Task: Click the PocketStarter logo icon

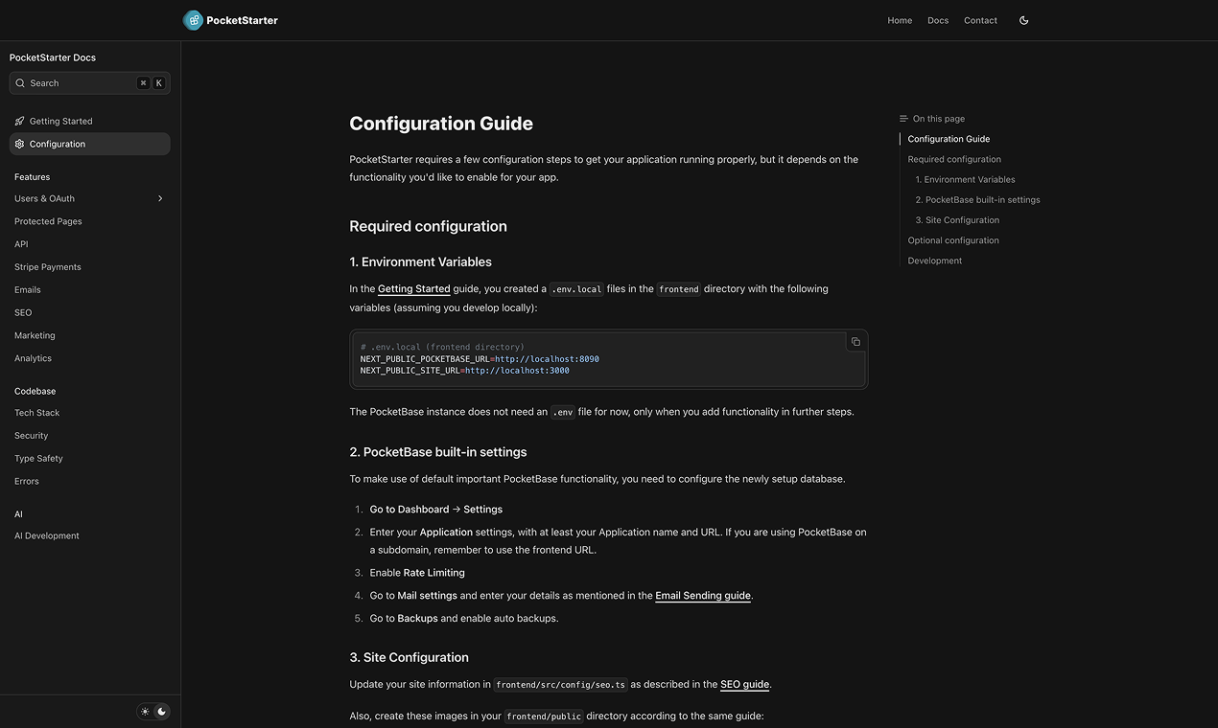Action: coord(193,20)
